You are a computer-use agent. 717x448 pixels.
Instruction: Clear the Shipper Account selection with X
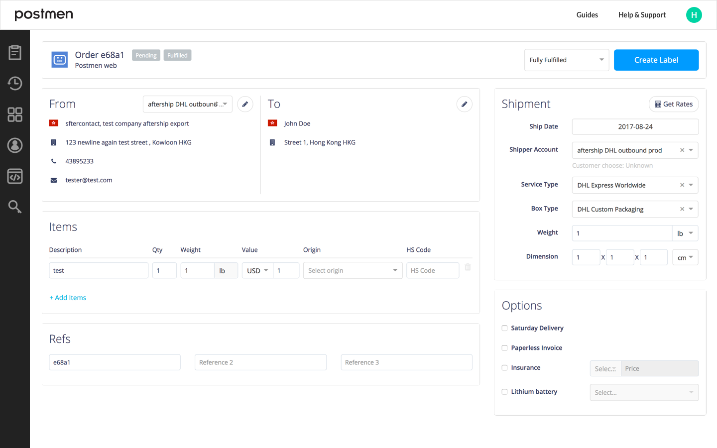[682, 150]
